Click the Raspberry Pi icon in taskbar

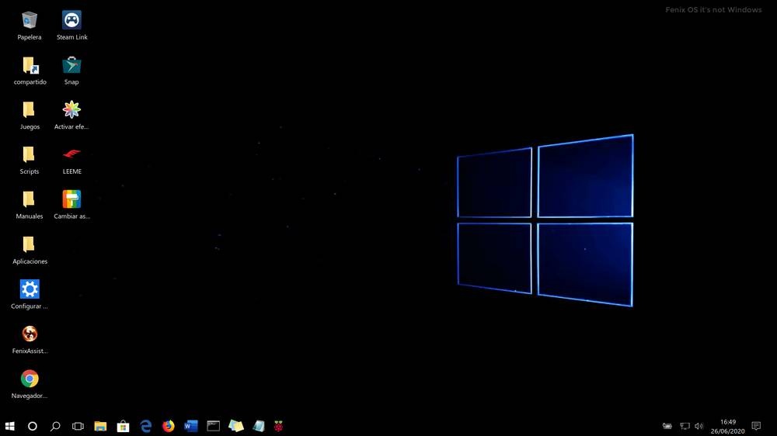click(278, 426)
